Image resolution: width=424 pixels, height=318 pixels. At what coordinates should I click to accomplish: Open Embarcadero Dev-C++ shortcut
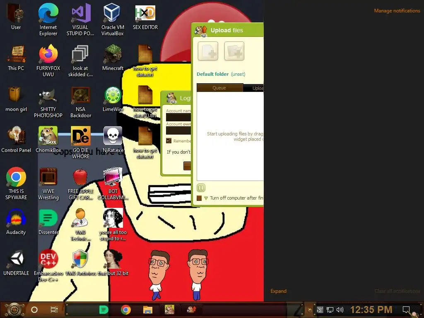(48, 266)
